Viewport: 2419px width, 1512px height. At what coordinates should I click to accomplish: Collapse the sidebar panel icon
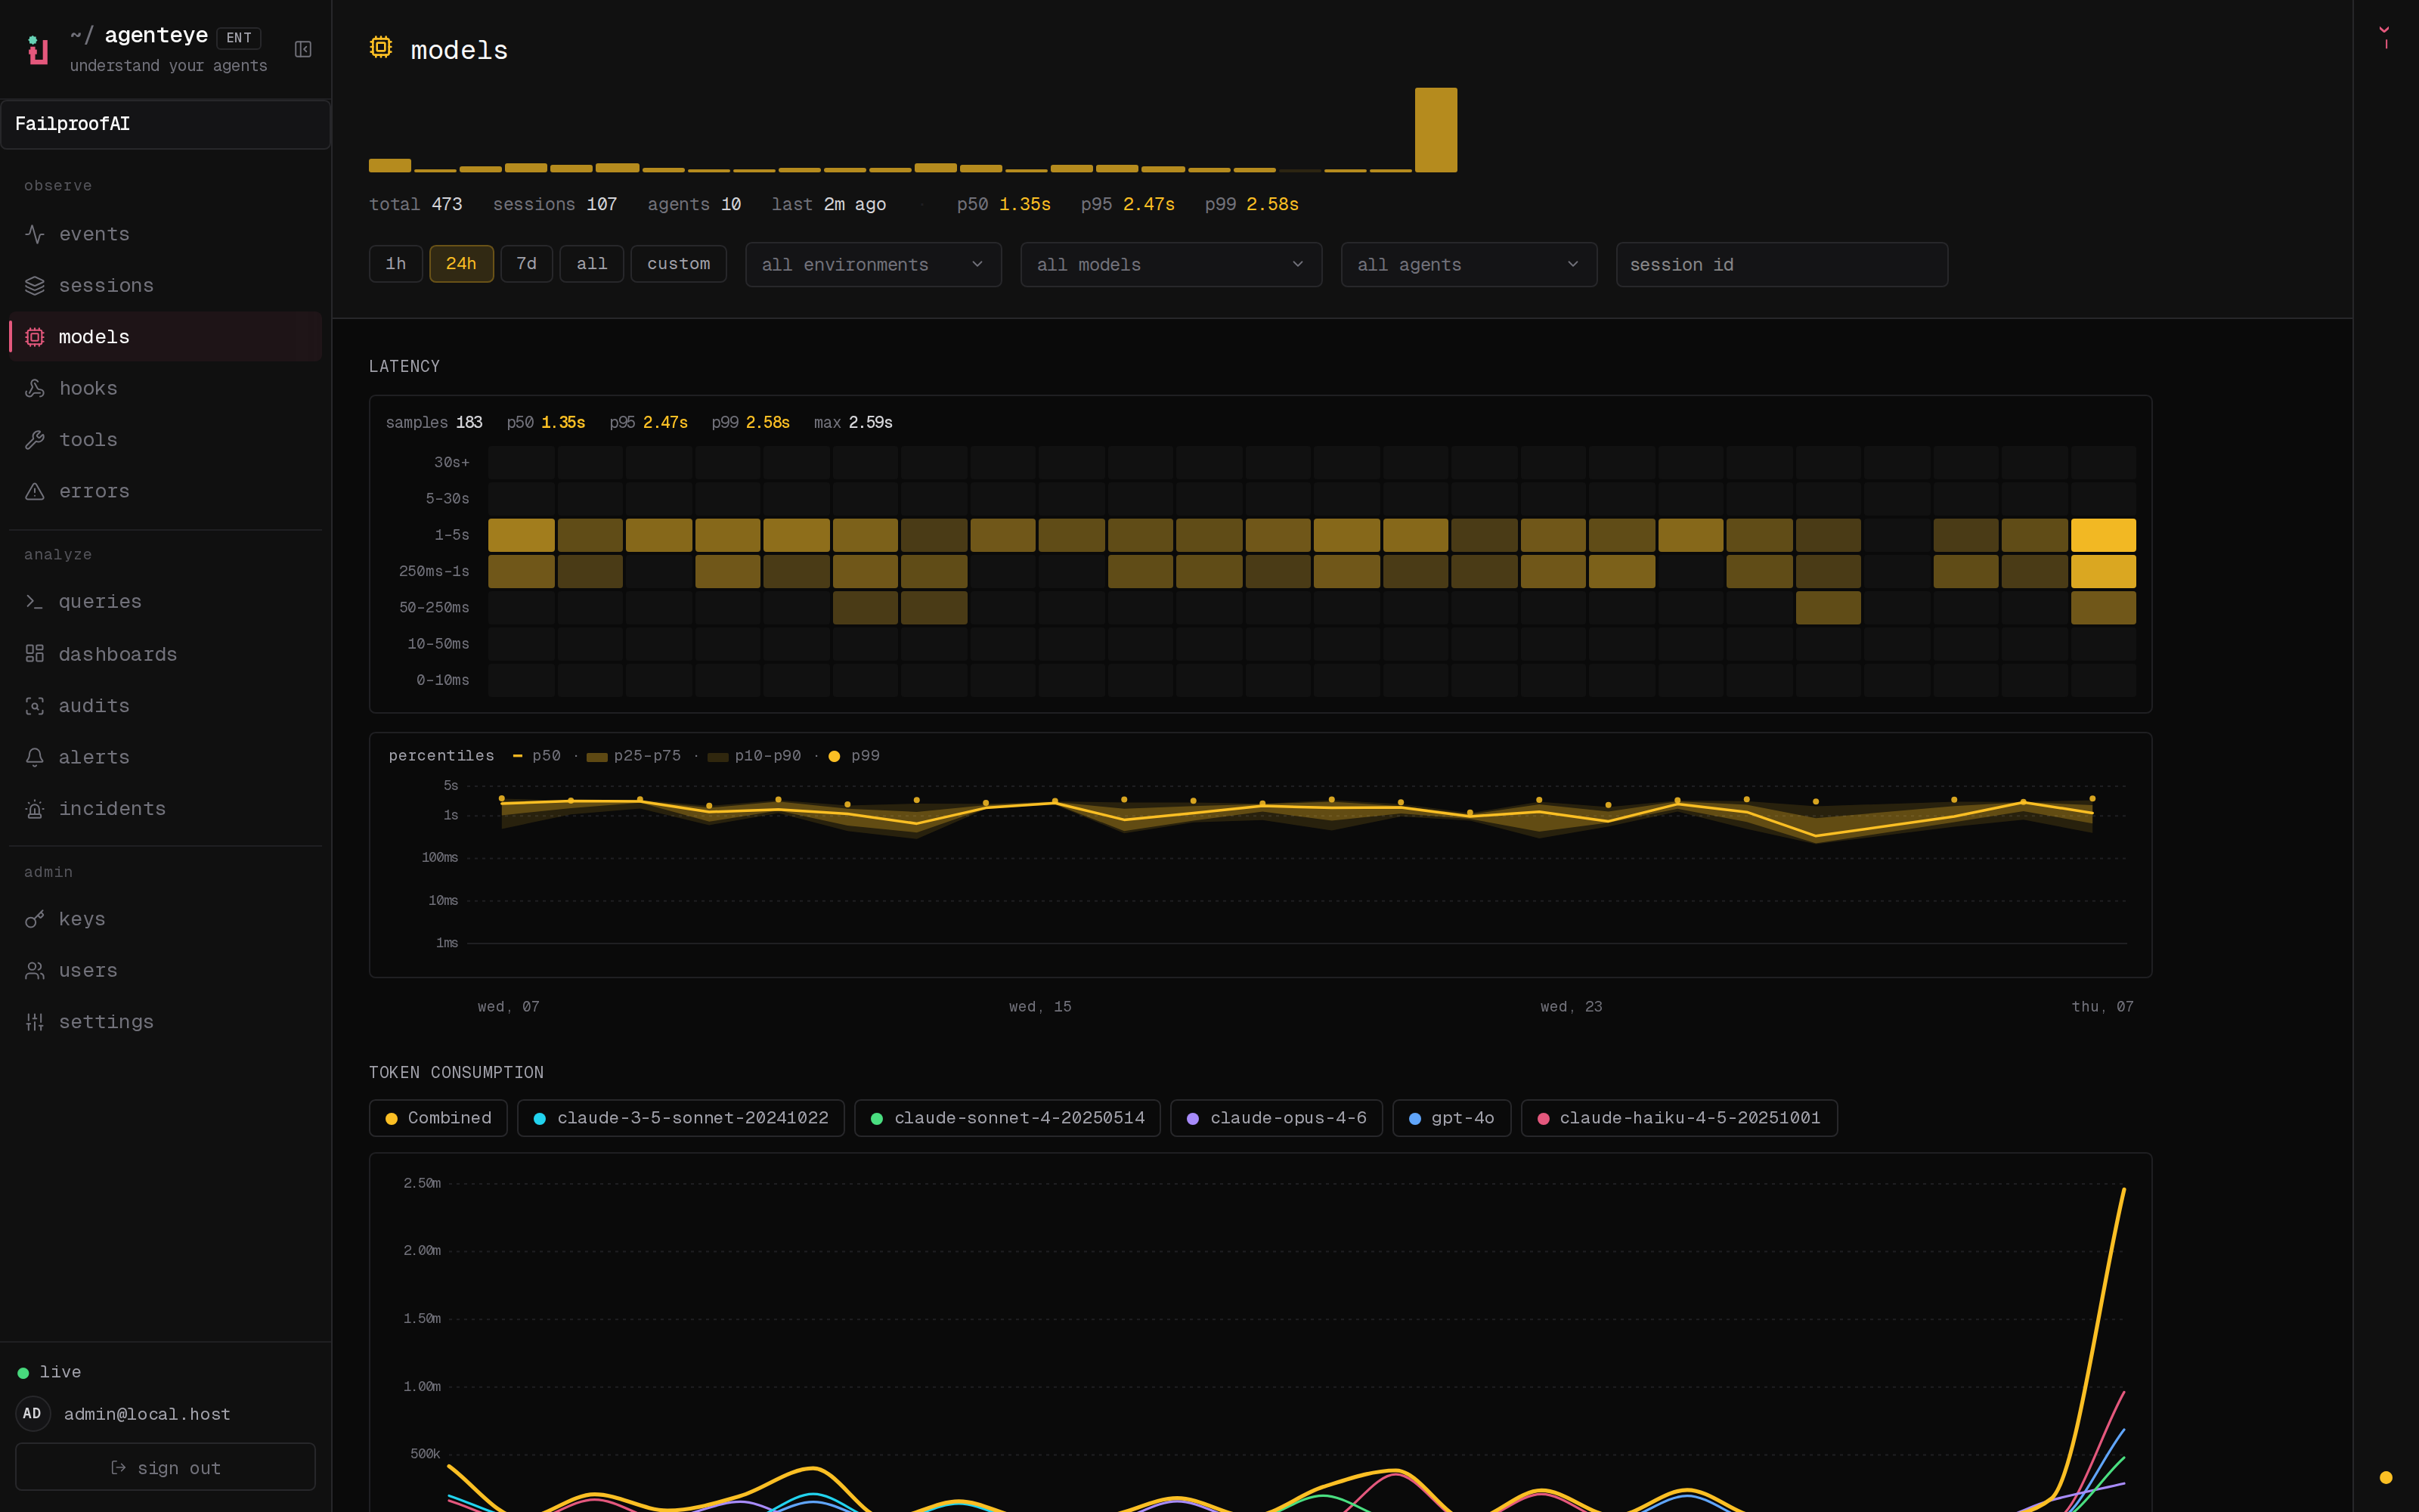[x=303, y=49]
